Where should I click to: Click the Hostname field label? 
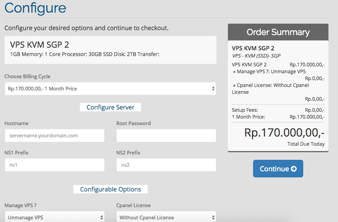[x=16, y=123]
